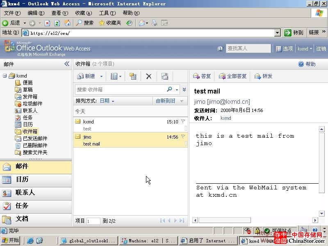Open IE Search toolbar button
The height and width of the screenshot is (246, 328).
point(85,23)
